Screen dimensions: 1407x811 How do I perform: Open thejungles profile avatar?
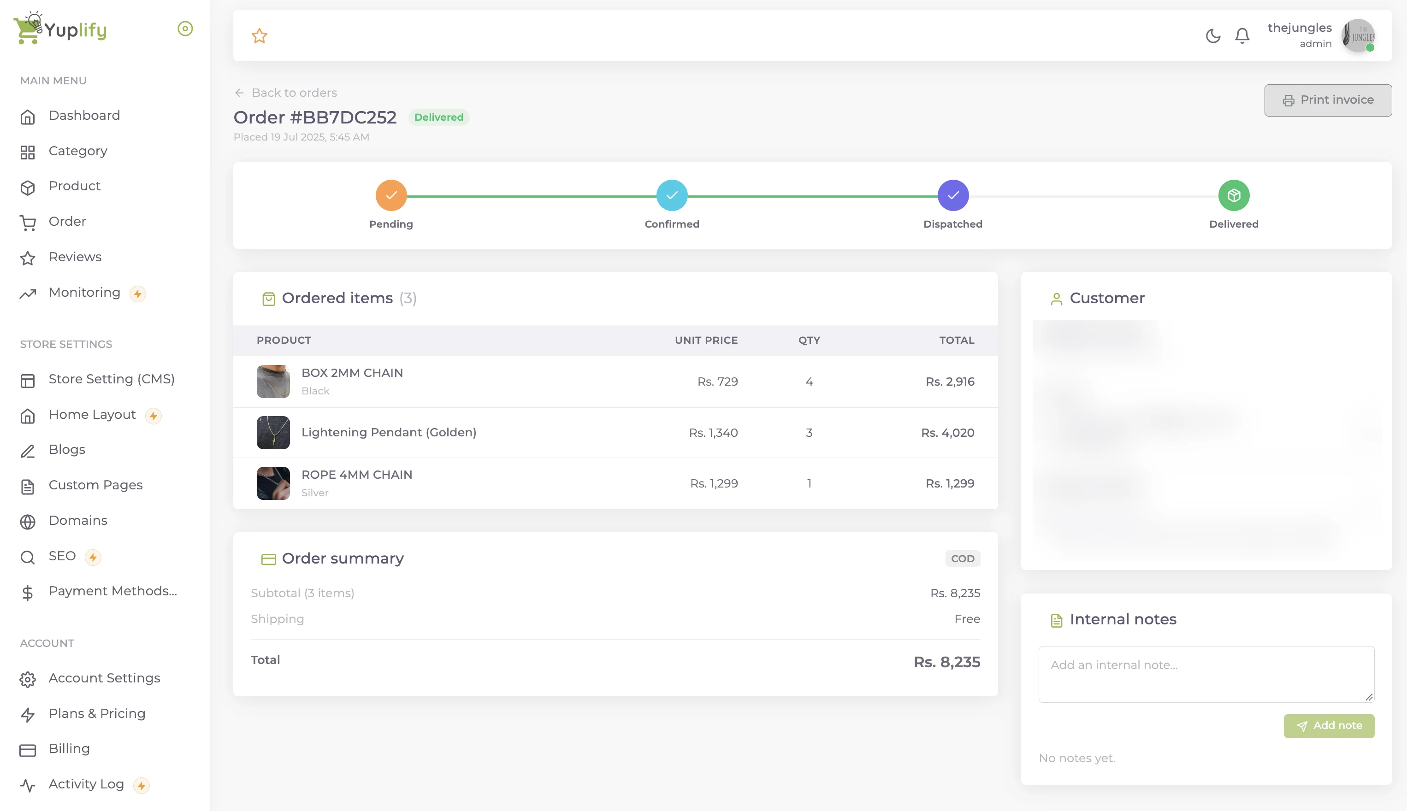1359,35
